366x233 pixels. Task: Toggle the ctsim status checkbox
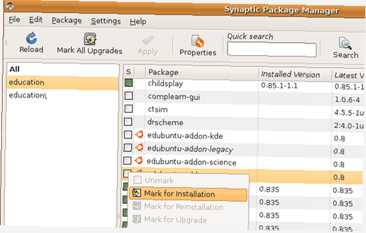coord(128,109)
